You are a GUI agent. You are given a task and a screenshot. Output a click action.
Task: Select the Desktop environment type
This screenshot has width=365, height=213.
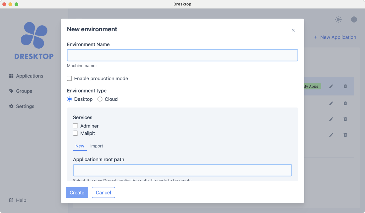pos(69,99)
